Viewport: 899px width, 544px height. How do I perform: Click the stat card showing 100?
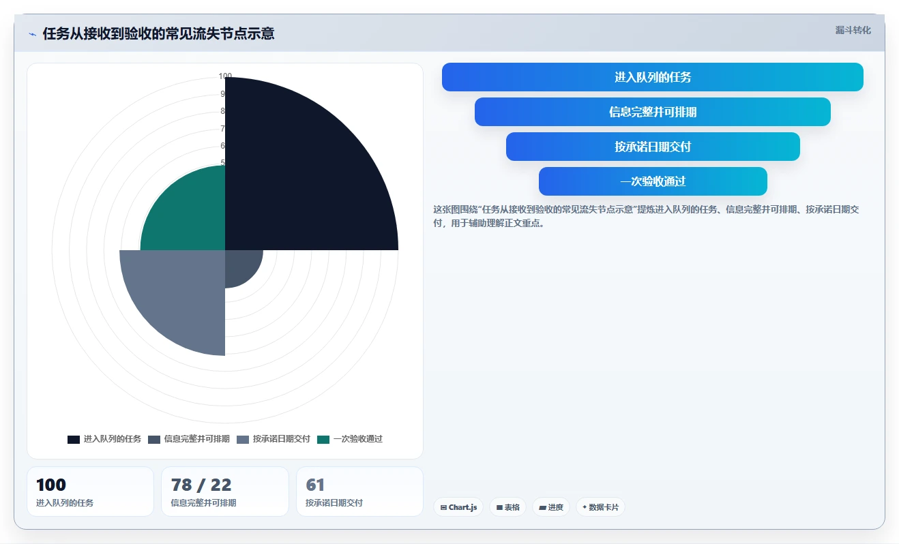90,492
